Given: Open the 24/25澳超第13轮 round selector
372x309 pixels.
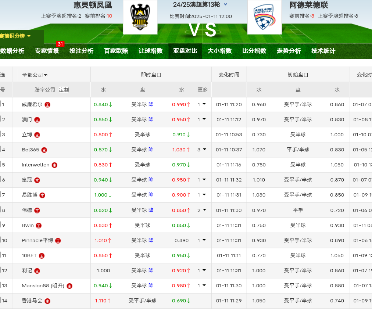Looking at the screenshot, I should 200,4.
